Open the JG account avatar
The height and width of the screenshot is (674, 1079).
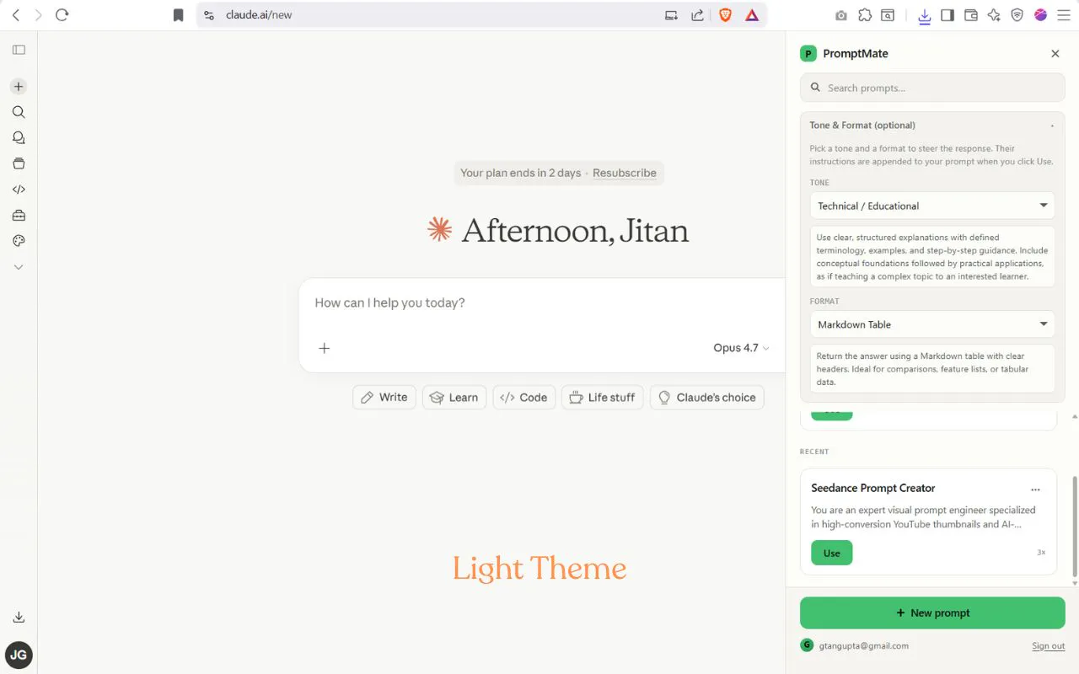click(x=19, y=655)
